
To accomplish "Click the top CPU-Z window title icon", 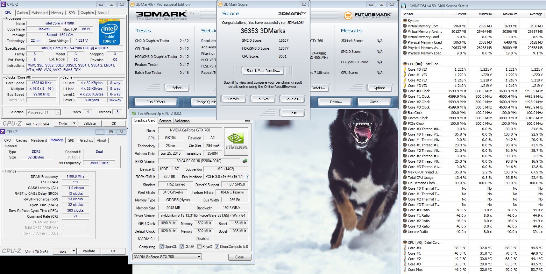I will [3, 4].
